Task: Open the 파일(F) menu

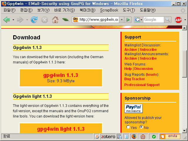Action: tap(9, 10)
